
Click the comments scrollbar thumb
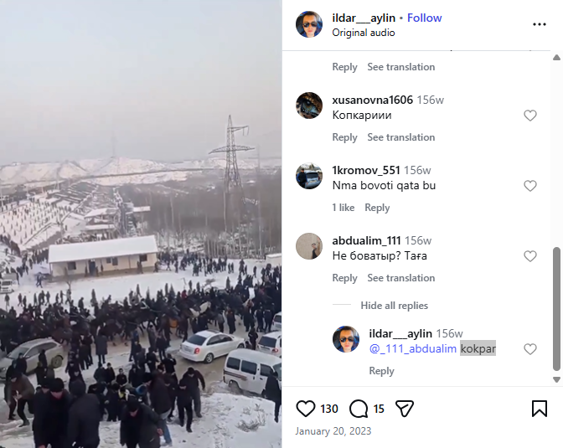557,309
